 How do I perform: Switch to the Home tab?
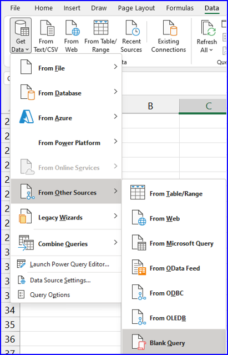click(x=43, y=8)
